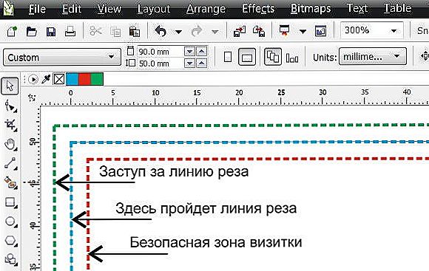The height and width of the screenshot is (271, 429).
Task: Toggle portrait page orientation
Action: [x=228, y=57]
